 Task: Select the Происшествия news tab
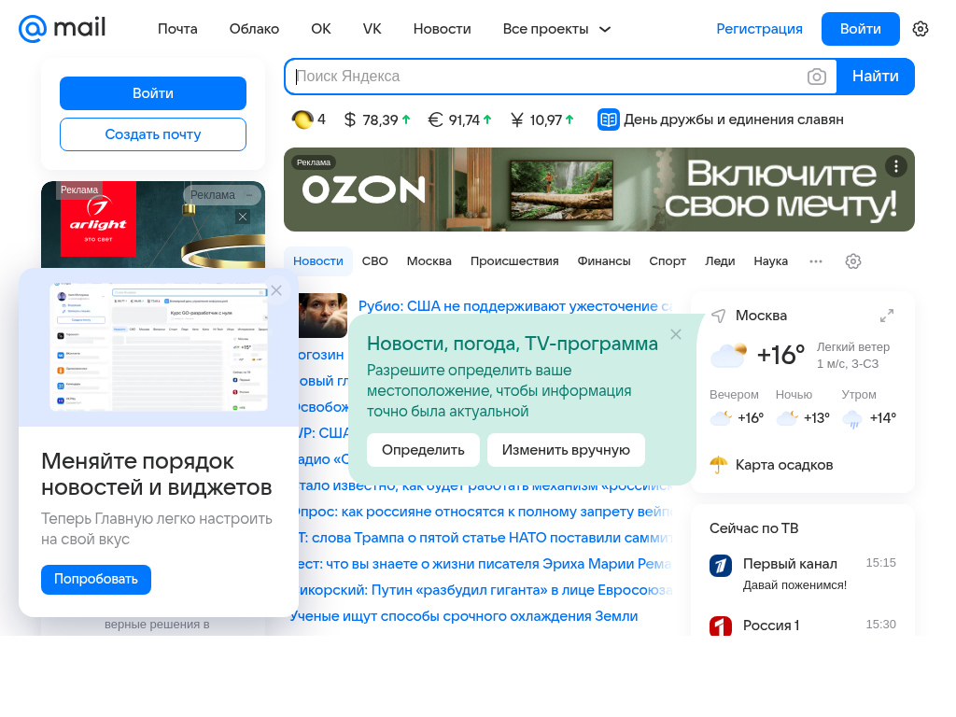click(514, 261)
